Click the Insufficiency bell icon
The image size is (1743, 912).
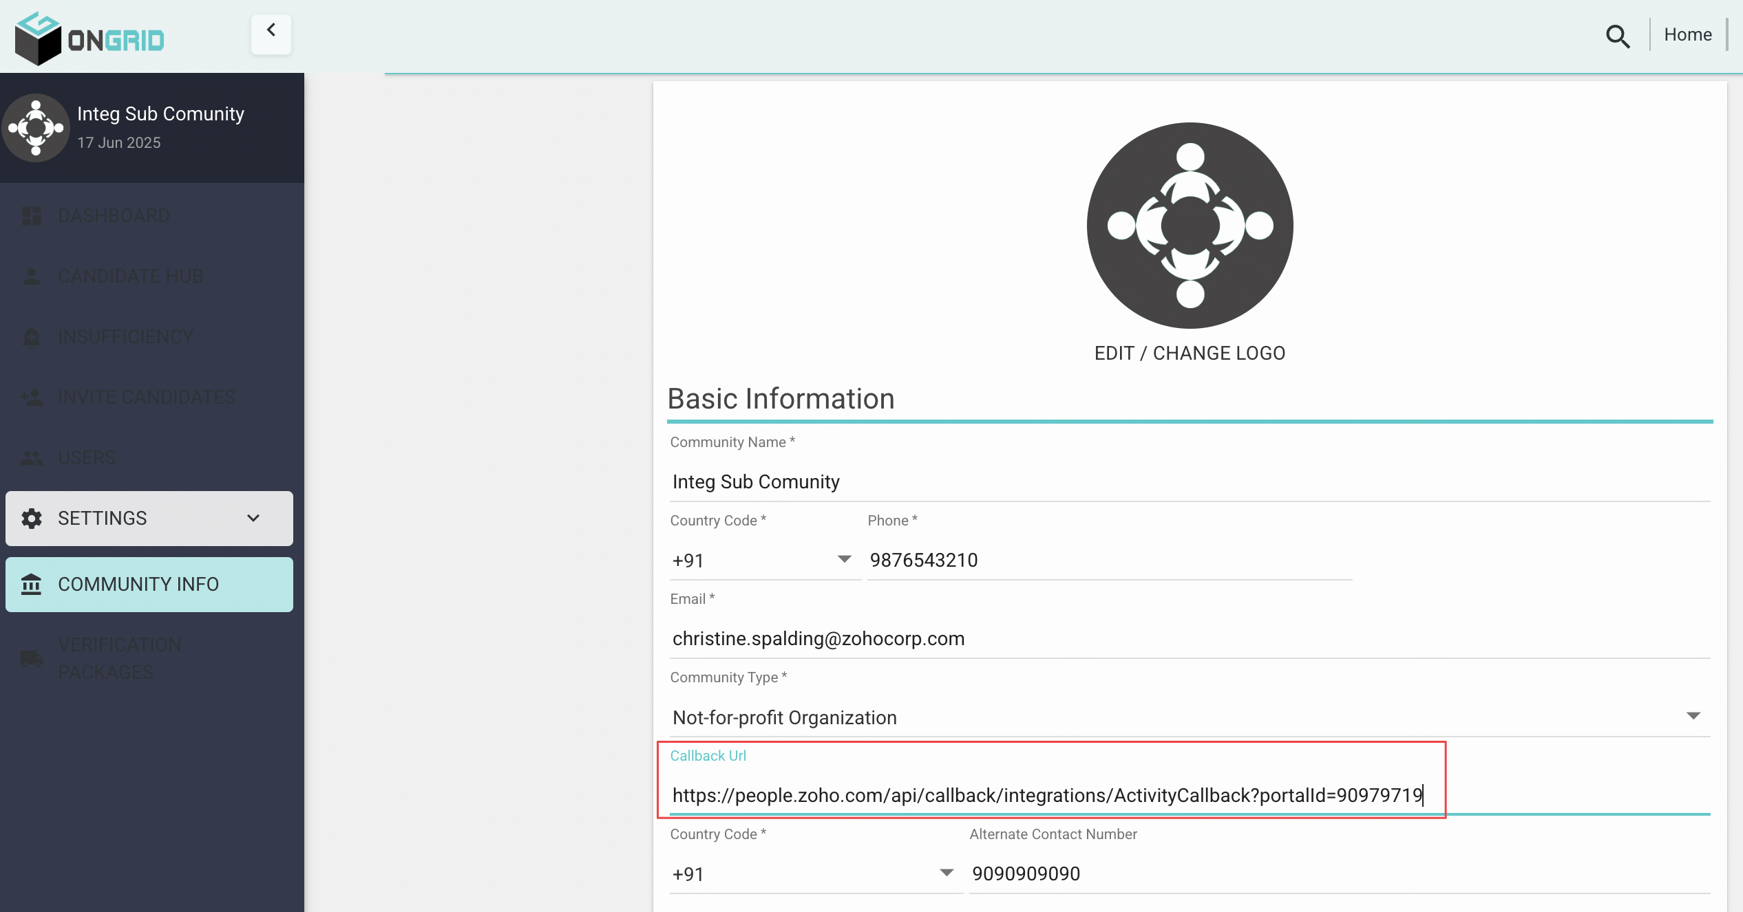click(x=32, y=337)
